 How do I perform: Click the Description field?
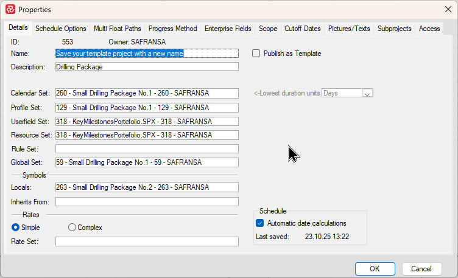(x=146, y=67)
